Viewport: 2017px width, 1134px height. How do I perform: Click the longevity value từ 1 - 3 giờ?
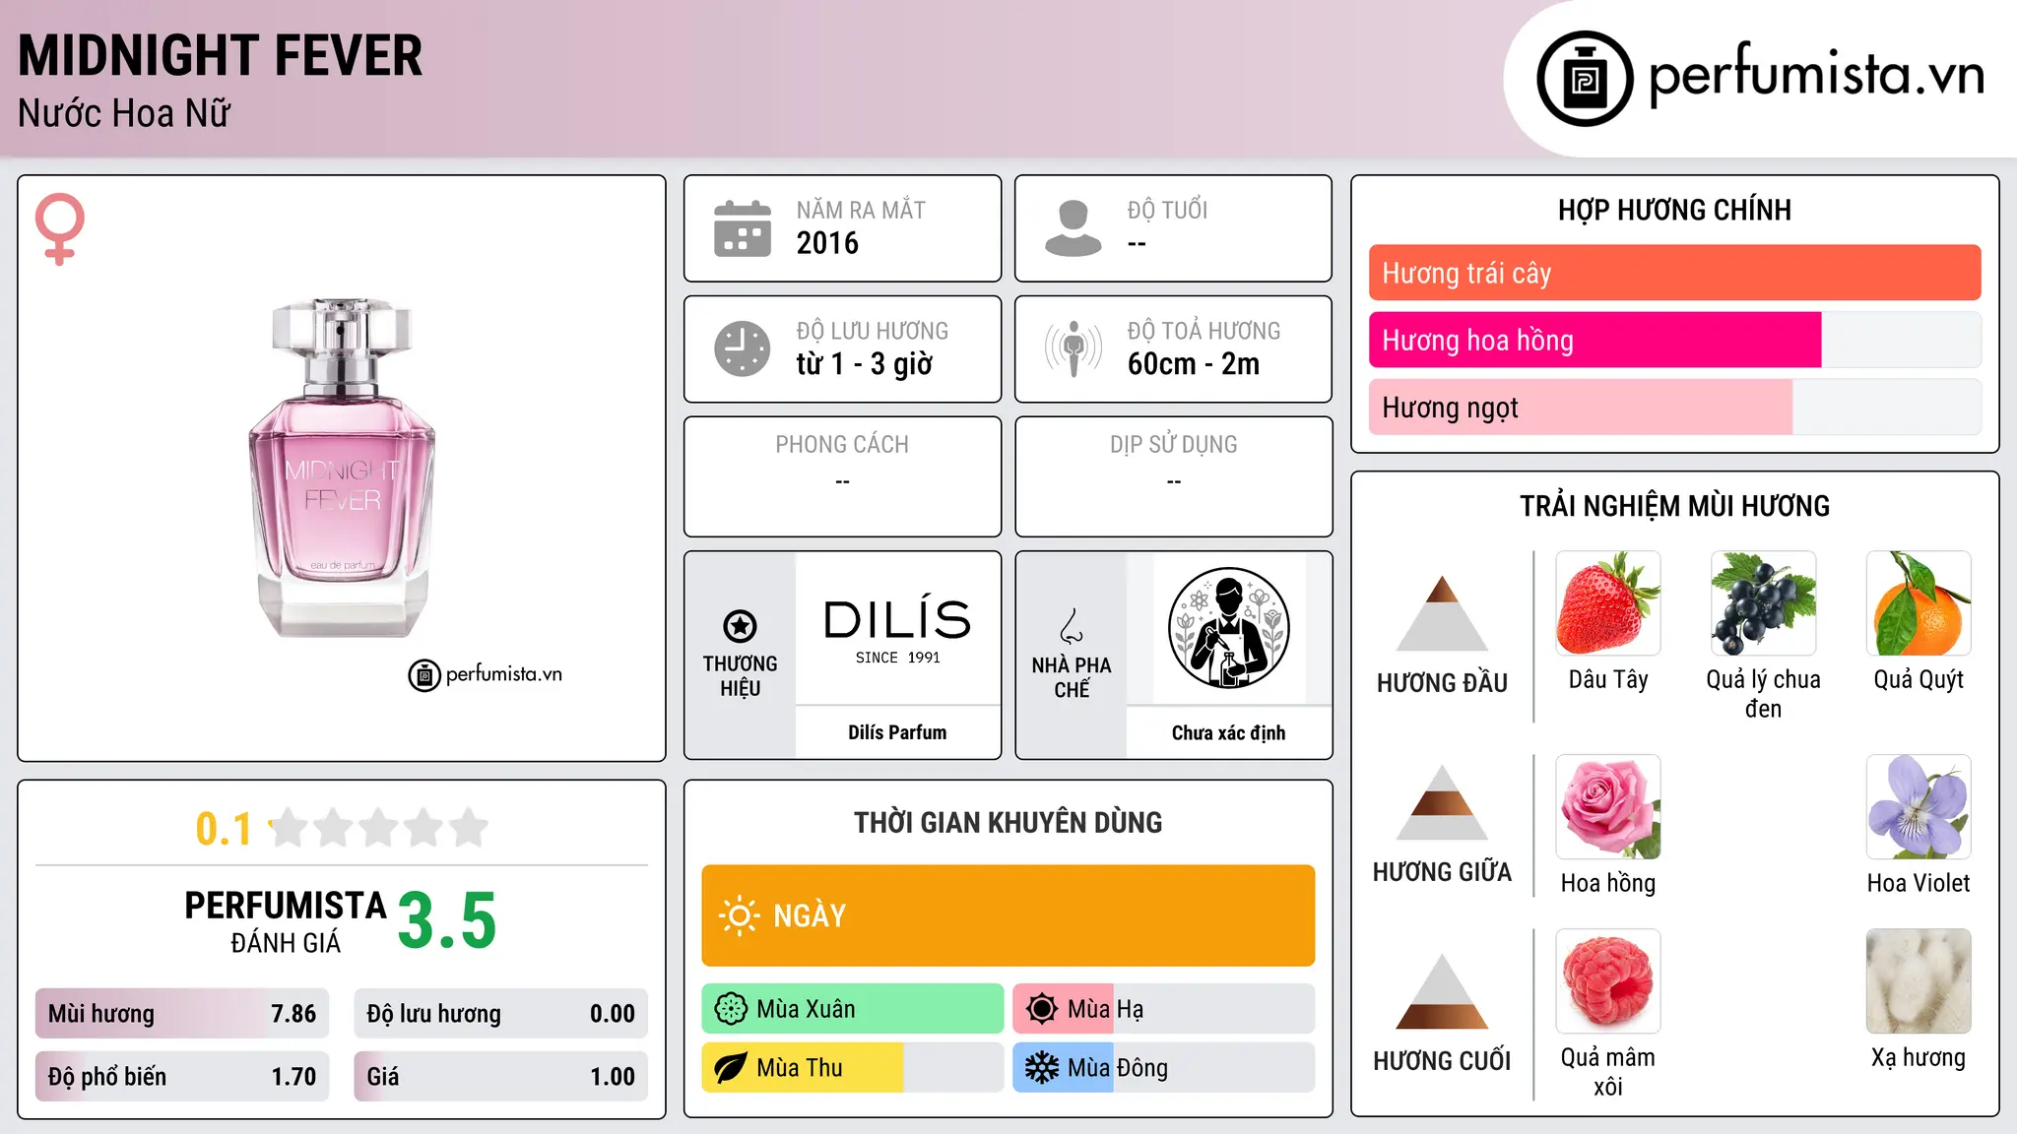[x=864, y=364]
